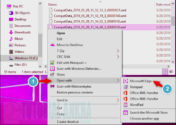This screenshot has height=125, width=176.
Task: Click the first Office XML Handler icon
Action: tap(125, 93)
